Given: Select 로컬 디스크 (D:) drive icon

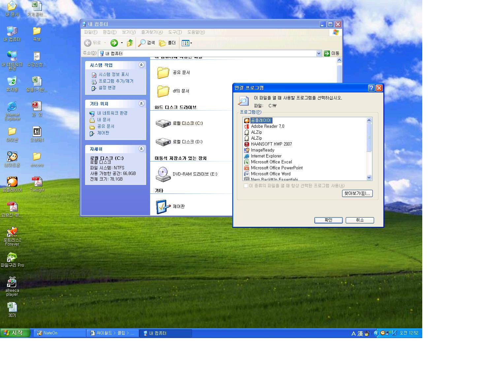Looking at the screenshot, I should tap(163, 142).
